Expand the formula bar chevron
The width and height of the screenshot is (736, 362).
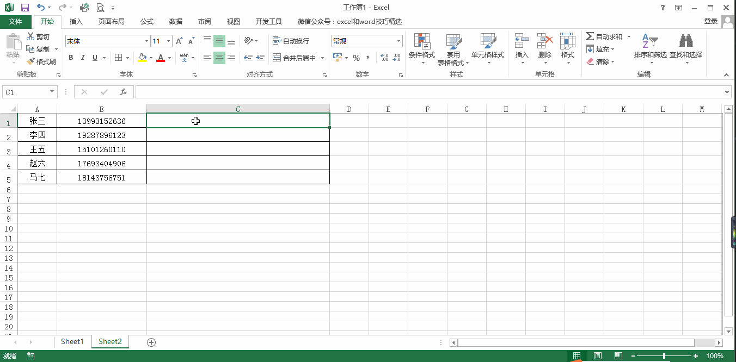[x=728, y=92]
